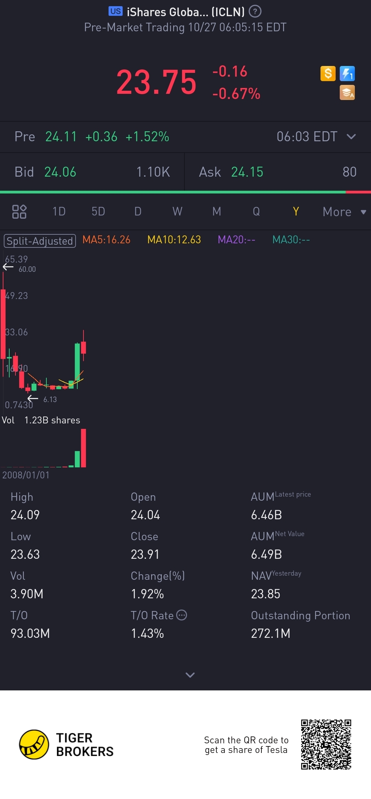Toggle the Split-Adjusted chart option
371x799 pixels.
pyautogui.click(x=40, y=241)
